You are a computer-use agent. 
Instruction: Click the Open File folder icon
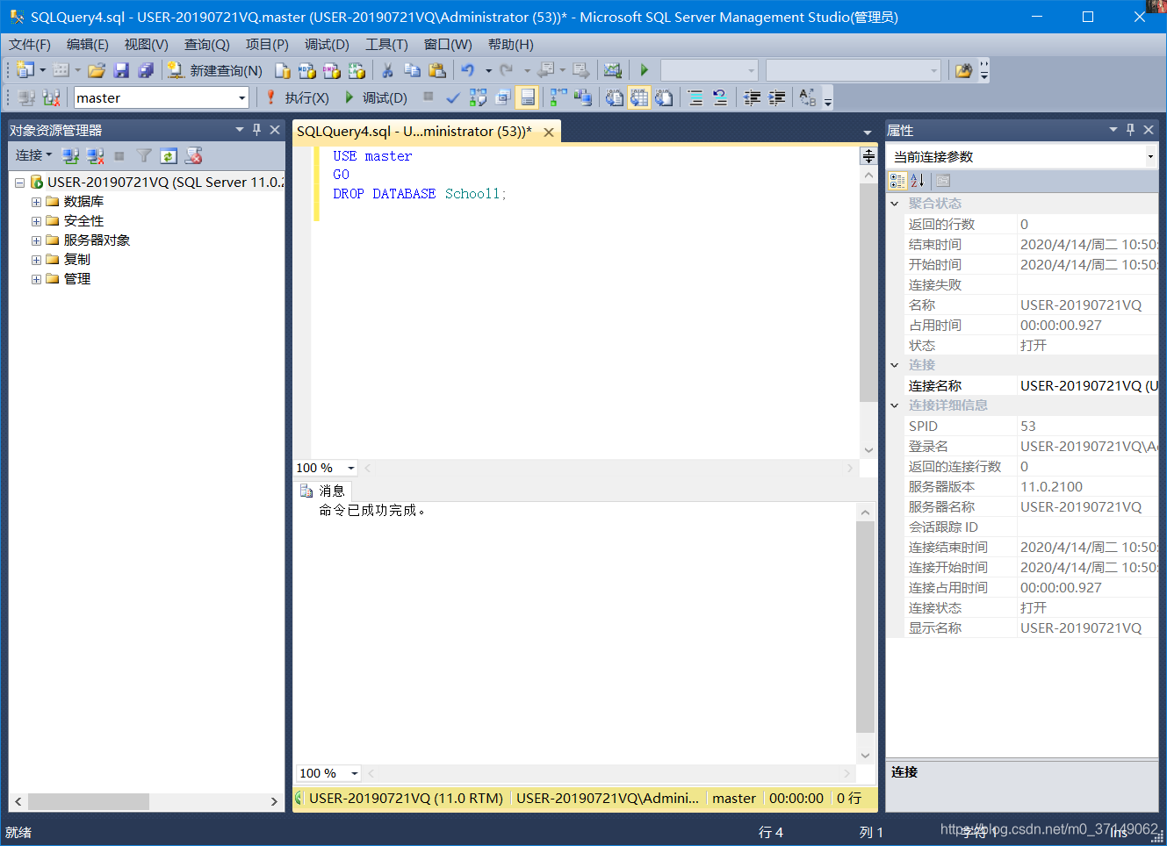point(97,70)
